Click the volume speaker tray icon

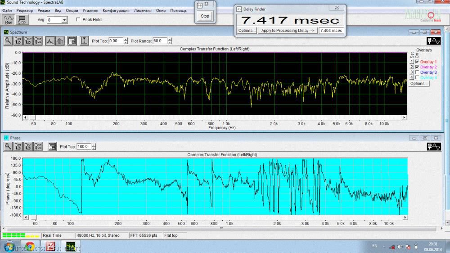pyautogui.click(x=400, y=247)
